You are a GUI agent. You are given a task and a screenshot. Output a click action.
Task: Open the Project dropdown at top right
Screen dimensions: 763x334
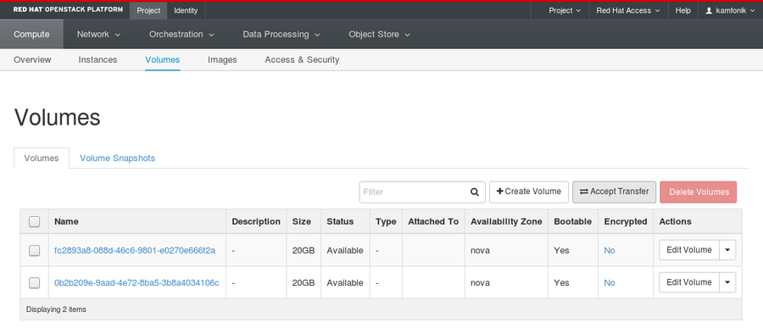[565, 10]
